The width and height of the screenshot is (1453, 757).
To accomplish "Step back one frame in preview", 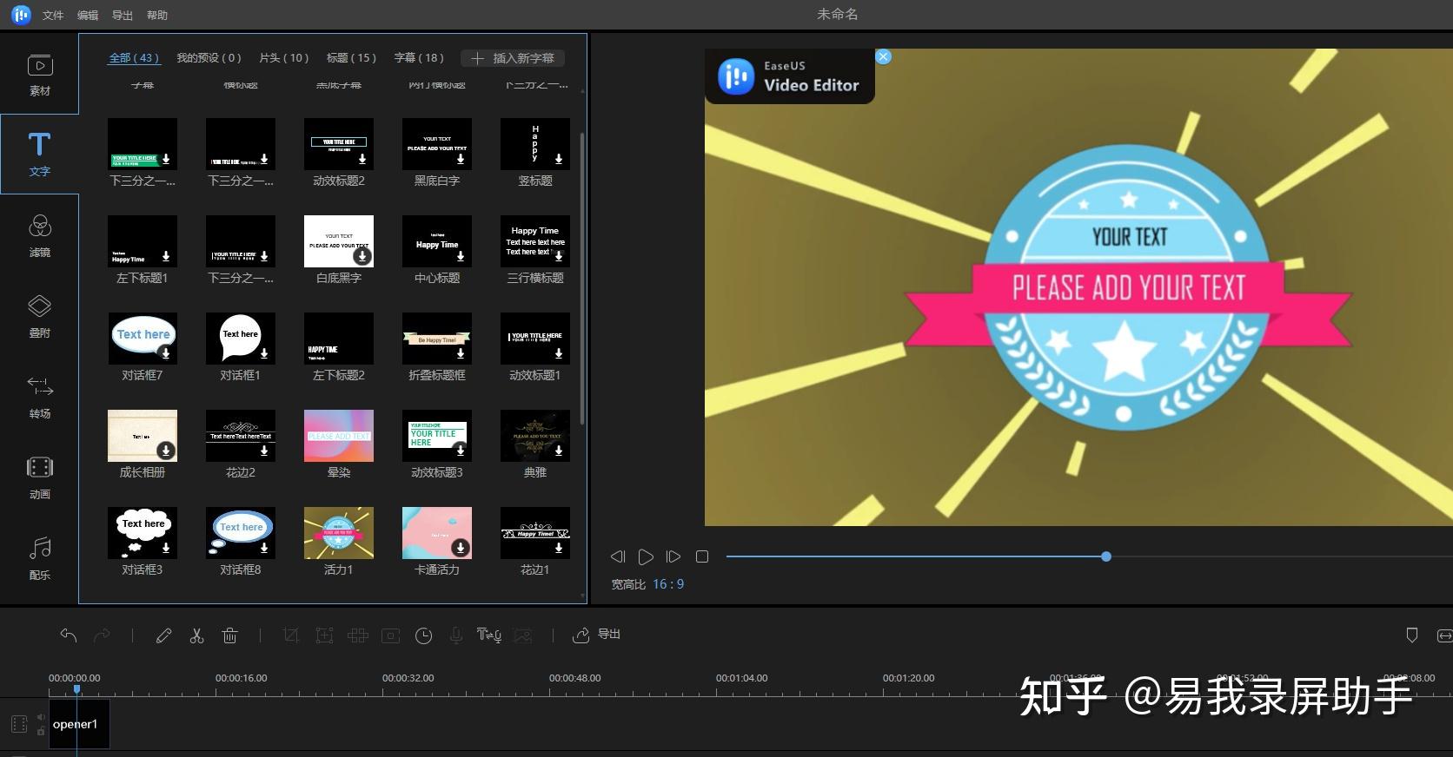I will pos(618,556).
